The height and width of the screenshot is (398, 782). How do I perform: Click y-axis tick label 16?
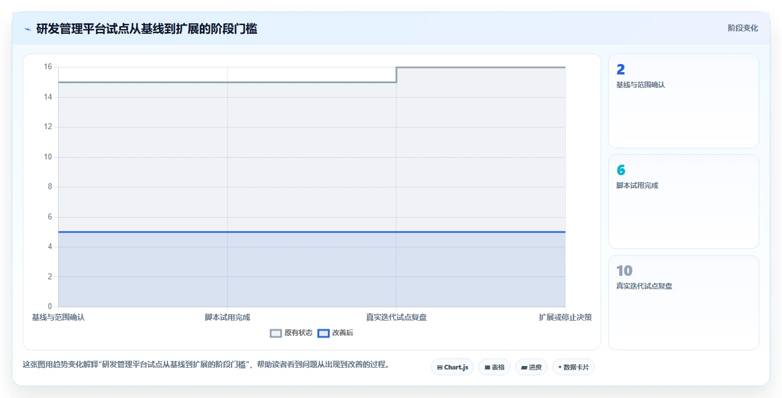click(x=48, y=67)
